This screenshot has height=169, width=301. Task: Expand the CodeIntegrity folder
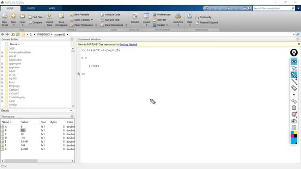pos(2,97)
